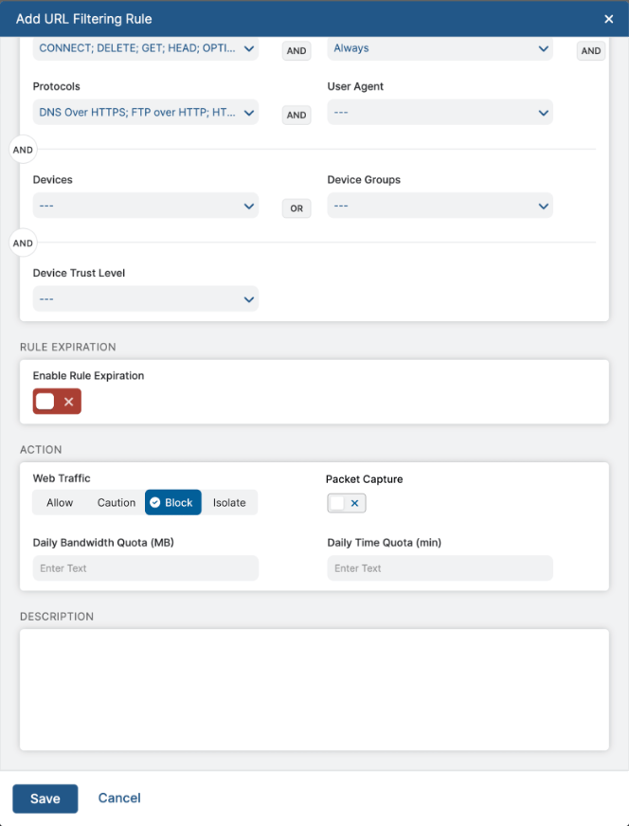Click the AND badge above Device Trust Level
The height and width of the screenshot is (826, 629).
click(x=22, y=242)
